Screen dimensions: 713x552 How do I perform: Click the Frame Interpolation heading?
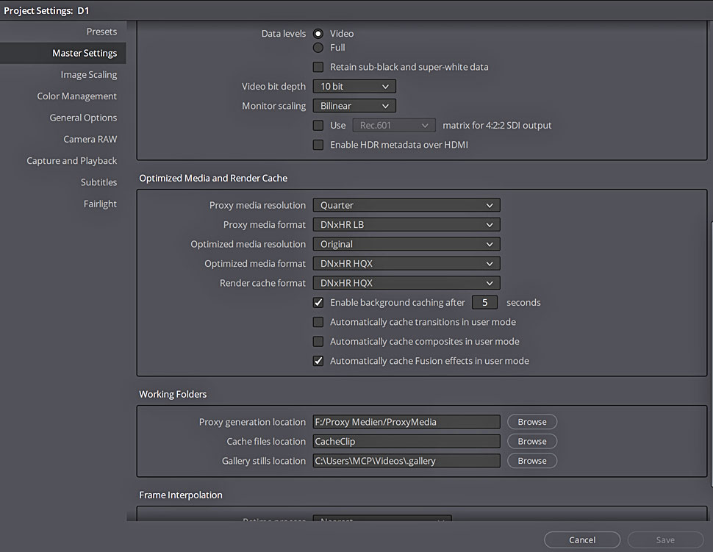pos(181,495)
